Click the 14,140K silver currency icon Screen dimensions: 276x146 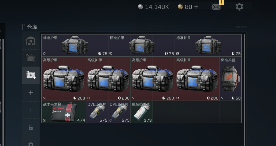pyautogui.click(x=140, y=7)
